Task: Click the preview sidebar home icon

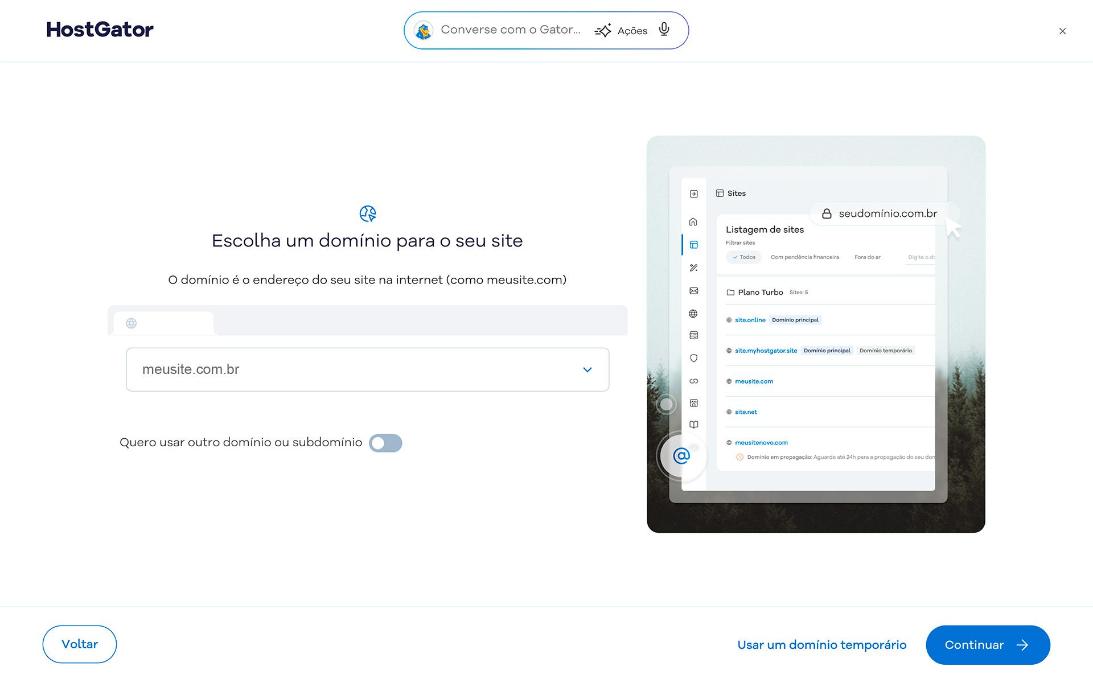Action: click(693, 222)
